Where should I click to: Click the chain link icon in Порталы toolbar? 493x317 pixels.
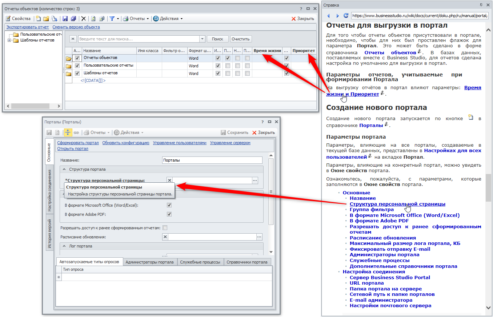pyautogui.click(x=76, y=132)
